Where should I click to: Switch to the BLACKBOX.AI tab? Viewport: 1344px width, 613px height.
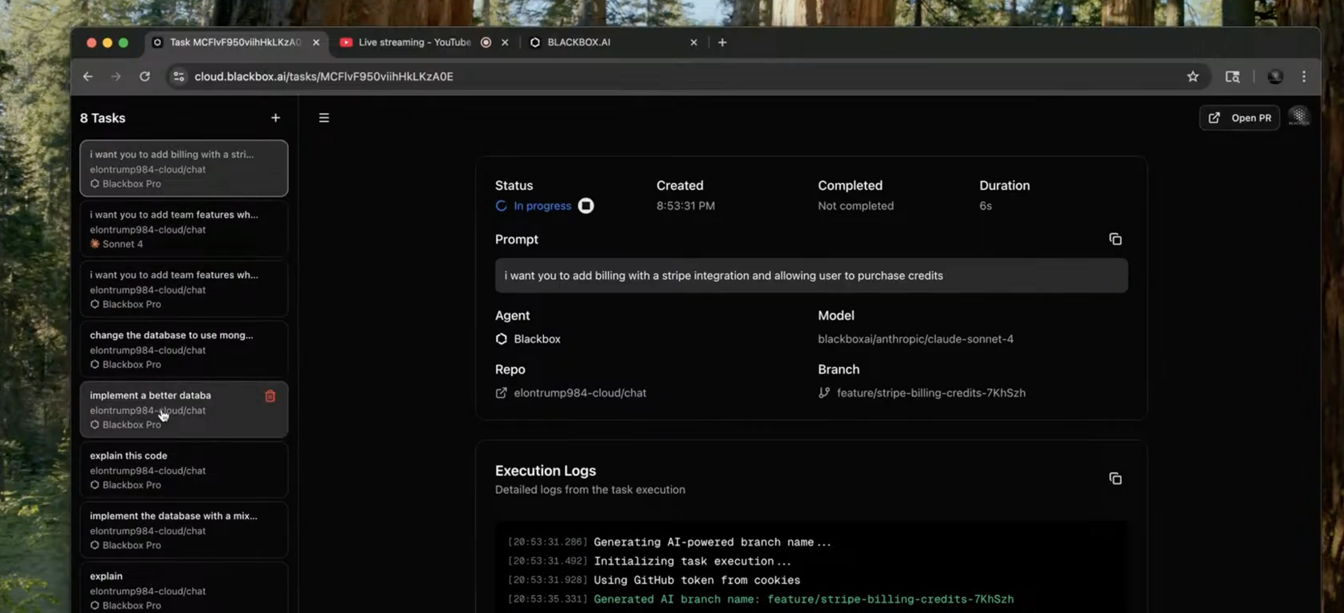(578, 42)
